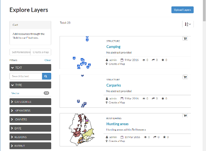This screenshot has height=151, width=206.
Task: Click the blue search magnifier button
Action: 47,76
